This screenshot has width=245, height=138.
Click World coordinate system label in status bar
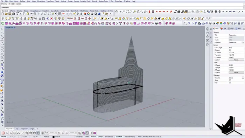tap(3, 137)
